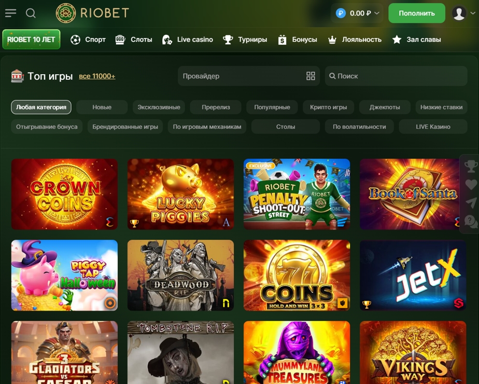Open the 777 Coins game
Screen dimensions: 479x384
[x=297, y=275]
